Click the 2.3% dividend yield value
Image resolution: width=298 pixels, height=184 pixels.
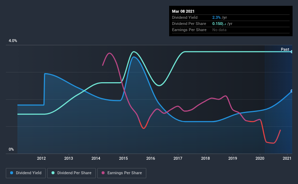[216, 17]
